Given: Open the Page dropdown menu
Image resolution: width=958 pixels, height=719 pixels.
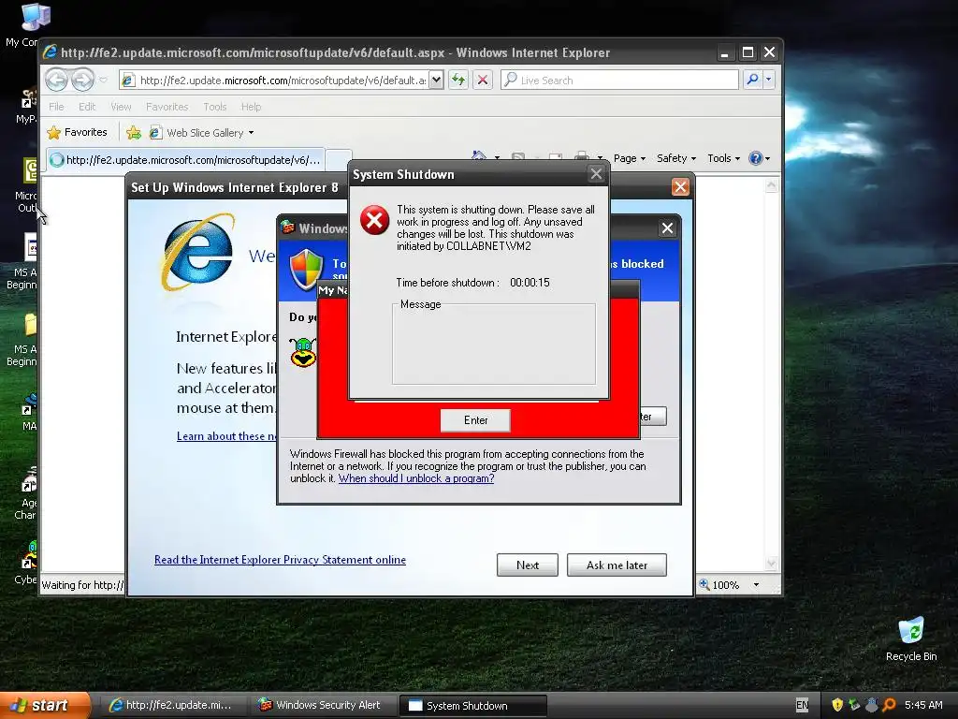Looking at the screenshot, I should 630,158.
